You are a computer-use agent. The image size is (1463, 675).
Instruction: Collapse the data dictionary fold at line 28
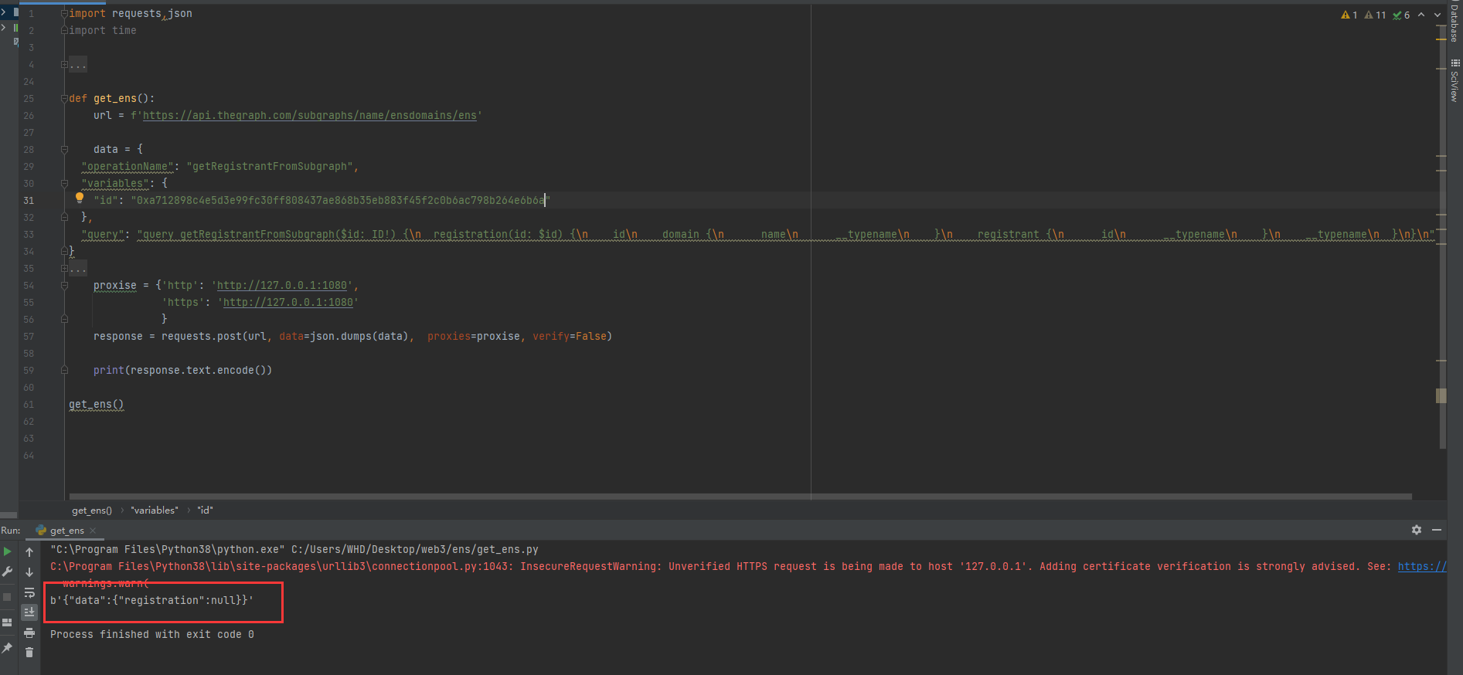65,149
